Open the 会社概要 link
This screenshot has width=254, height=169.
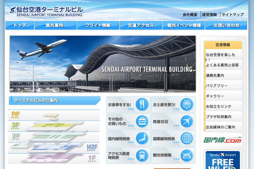point(190,15)
